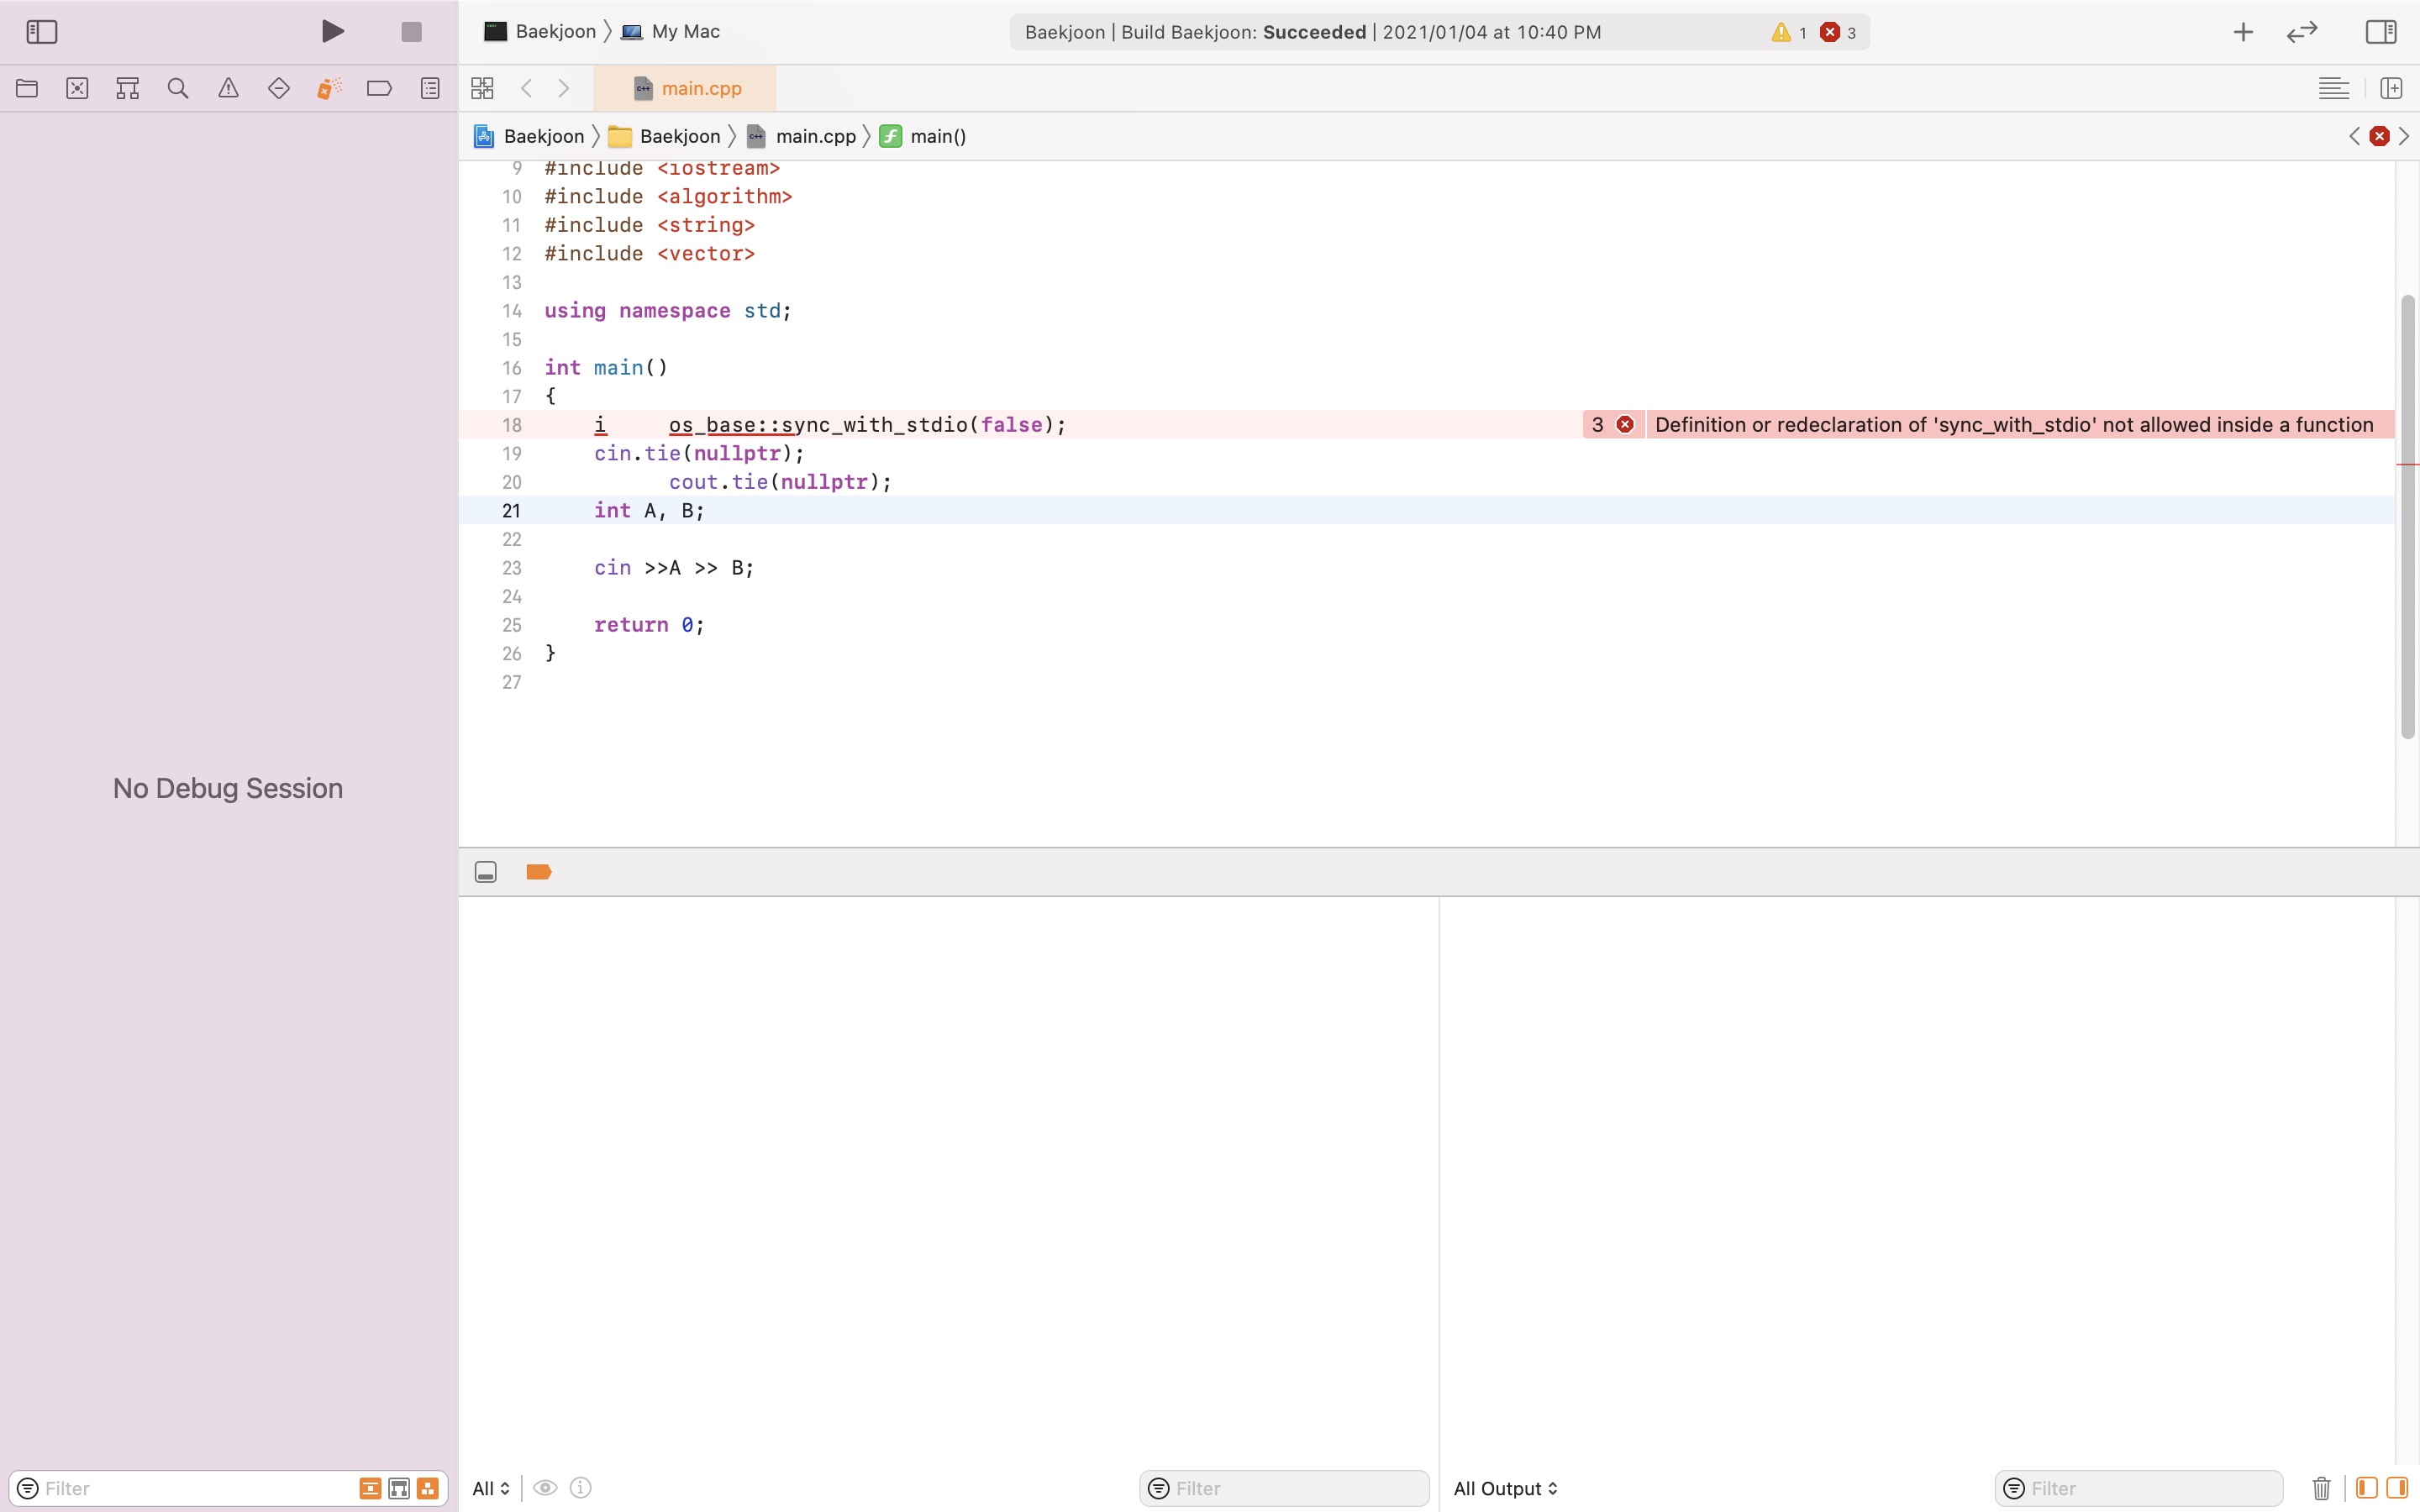Click Baekjoon scheme in toolbar

(x=555, y=32)
